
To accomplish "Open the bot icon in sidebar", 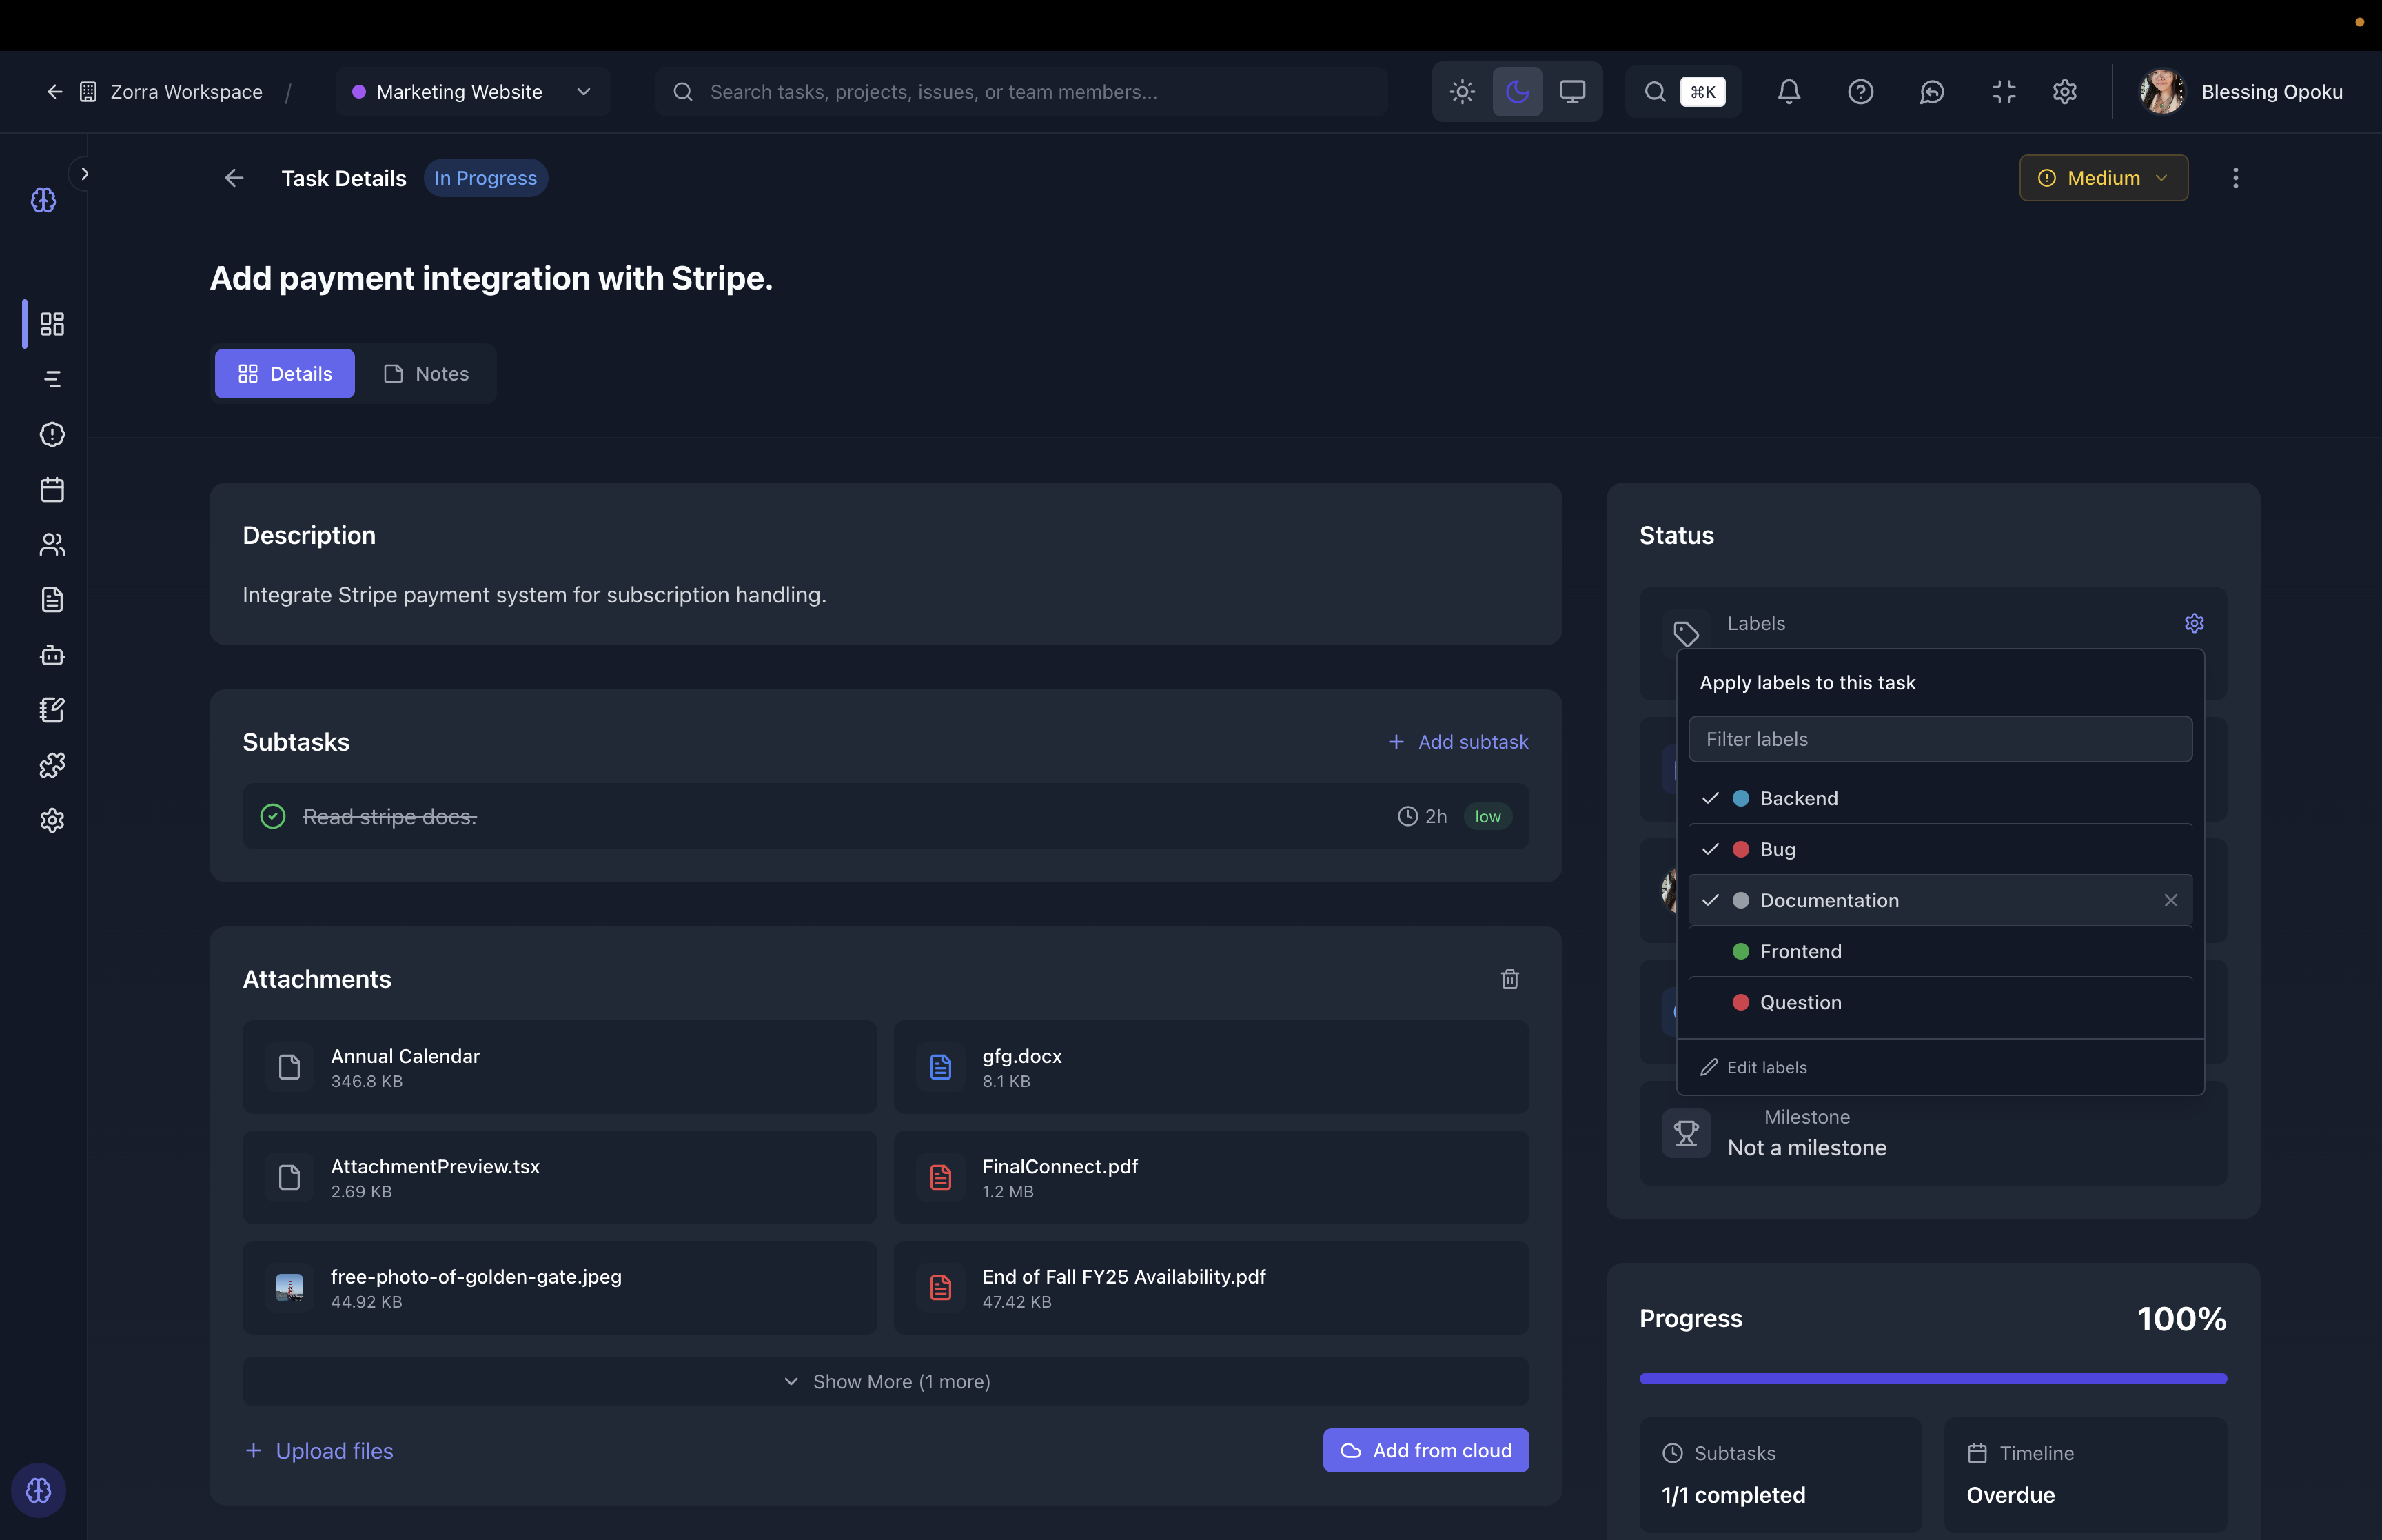I will coord(52,655).
